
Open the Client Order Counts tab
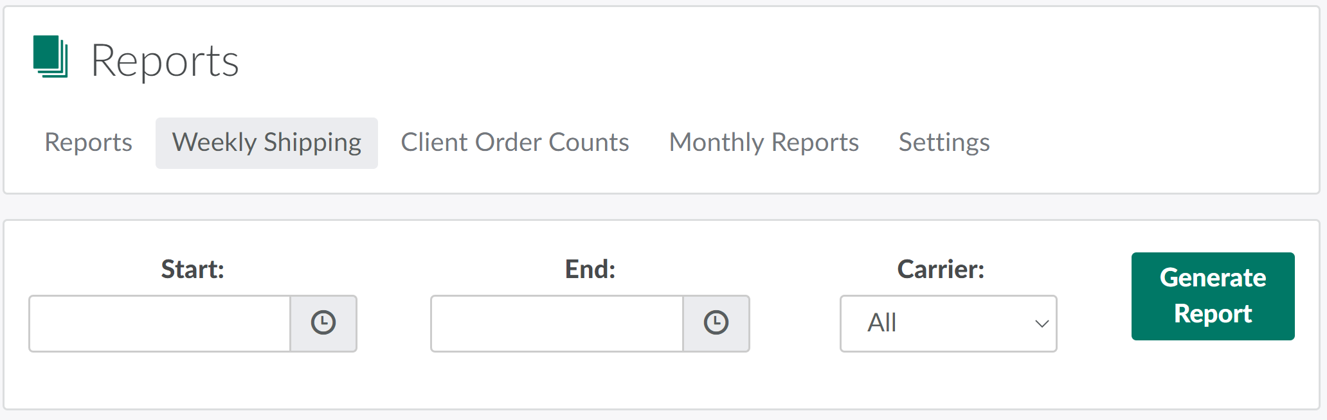pyautogui.click(x=514, y=143)
